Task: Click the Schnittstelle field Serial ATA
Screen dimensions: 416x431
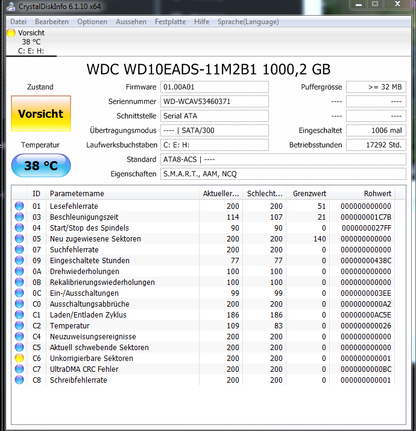Action: 215,116
